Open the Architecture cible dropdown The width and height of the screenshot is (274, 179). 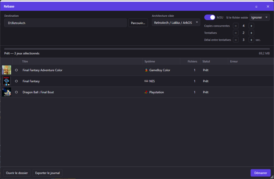[176, 23]
